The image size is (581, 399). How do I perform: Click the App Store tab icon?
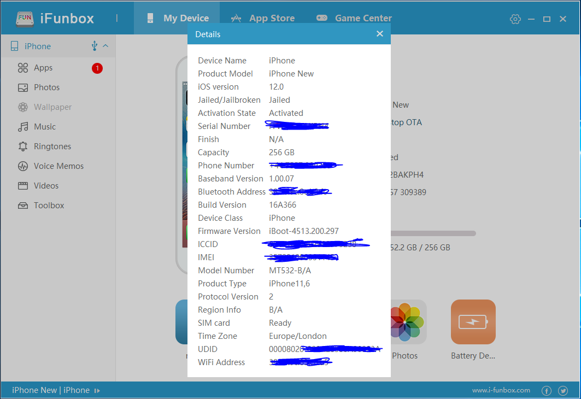(x=236, y=18)
